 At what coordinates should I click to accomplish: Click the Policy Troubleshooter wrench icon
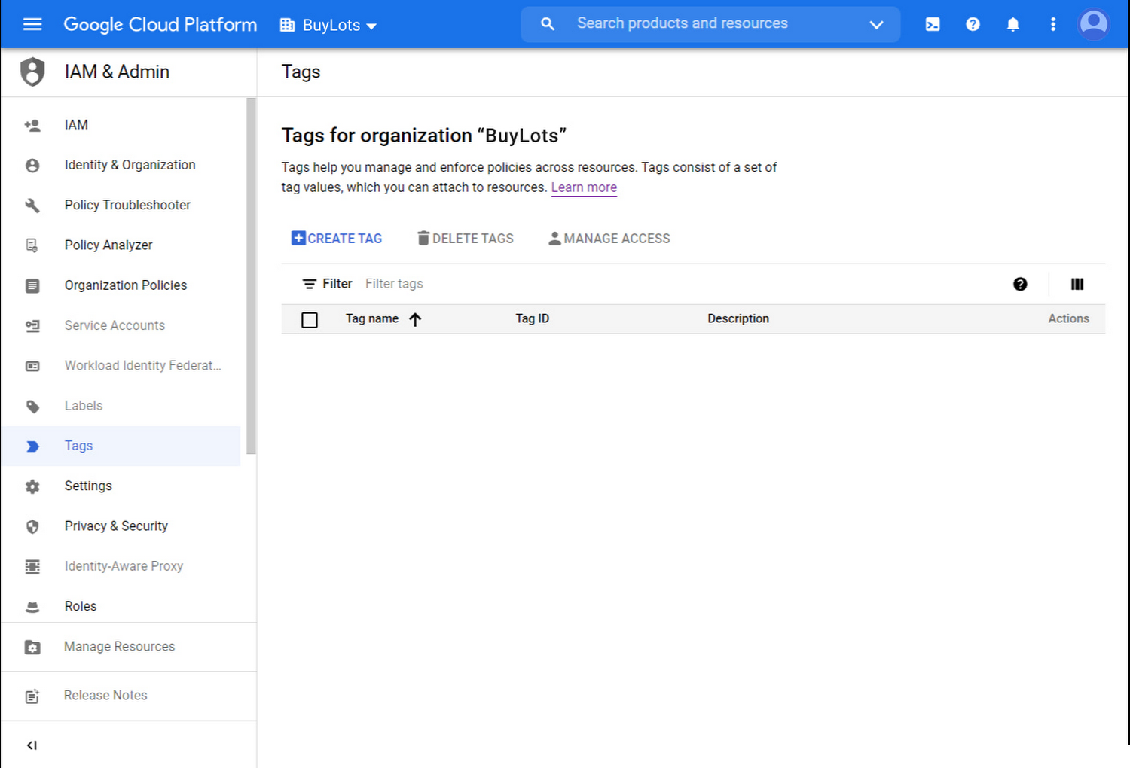32,205
